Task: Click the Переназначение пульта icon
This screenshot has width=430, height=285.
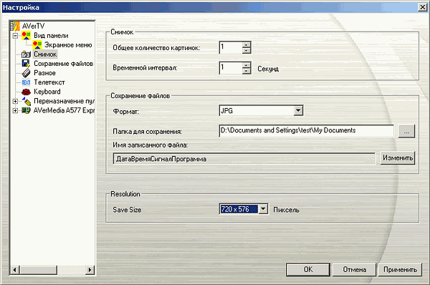Action: click(26, 101)
